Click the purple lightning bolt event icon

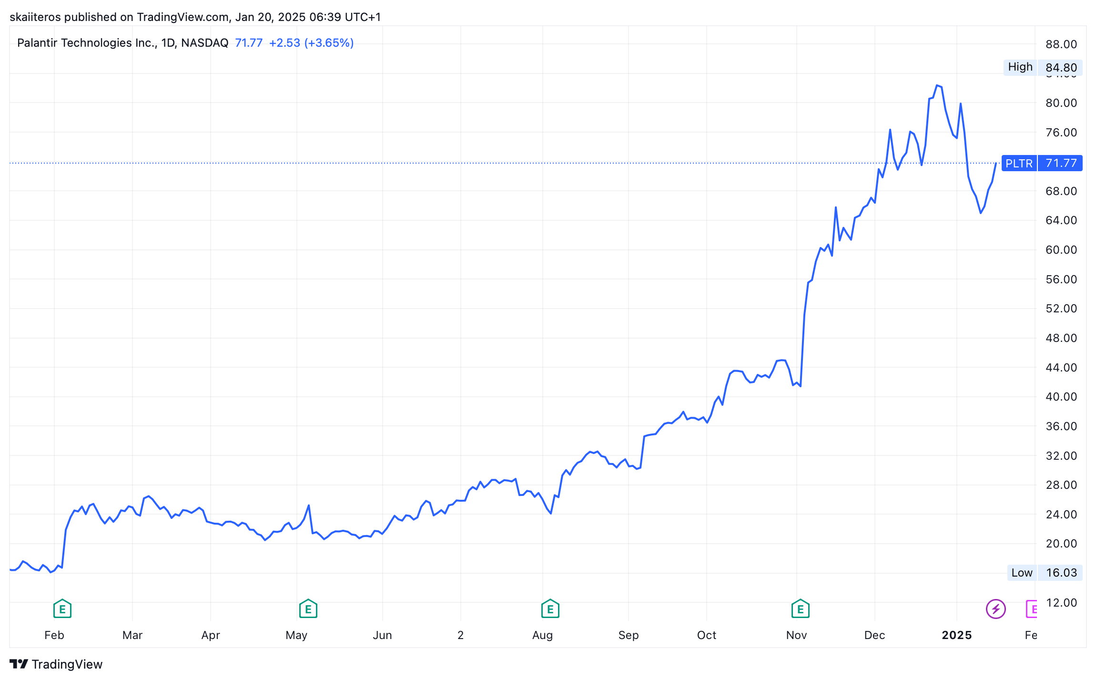[995, 609]
